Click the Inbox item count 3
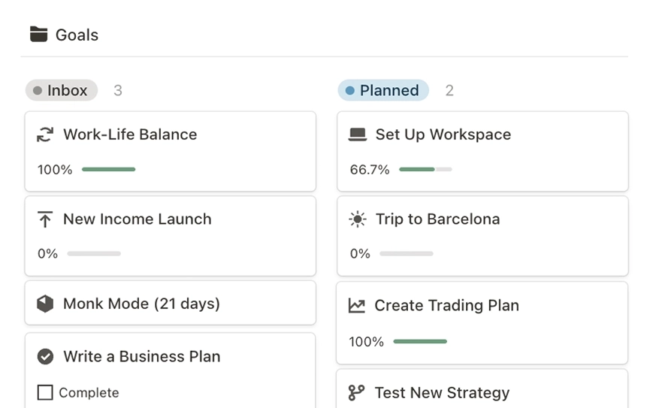The width and height of the screenshot is (653, 408). [118, 90]
